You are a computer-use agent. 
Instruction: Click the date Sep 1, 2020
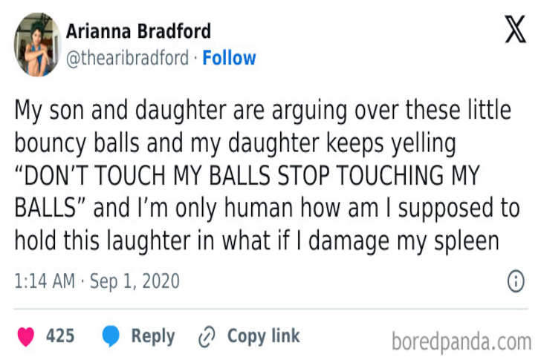coord(135,281)
